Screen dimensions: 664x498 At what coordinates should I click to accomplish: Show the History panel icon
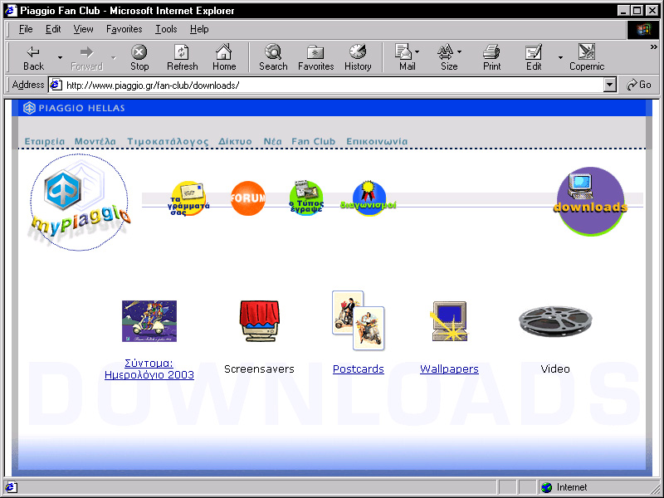click(358, 57)
